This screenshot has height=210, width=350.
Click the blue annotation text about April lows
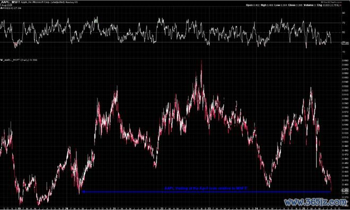206,188
